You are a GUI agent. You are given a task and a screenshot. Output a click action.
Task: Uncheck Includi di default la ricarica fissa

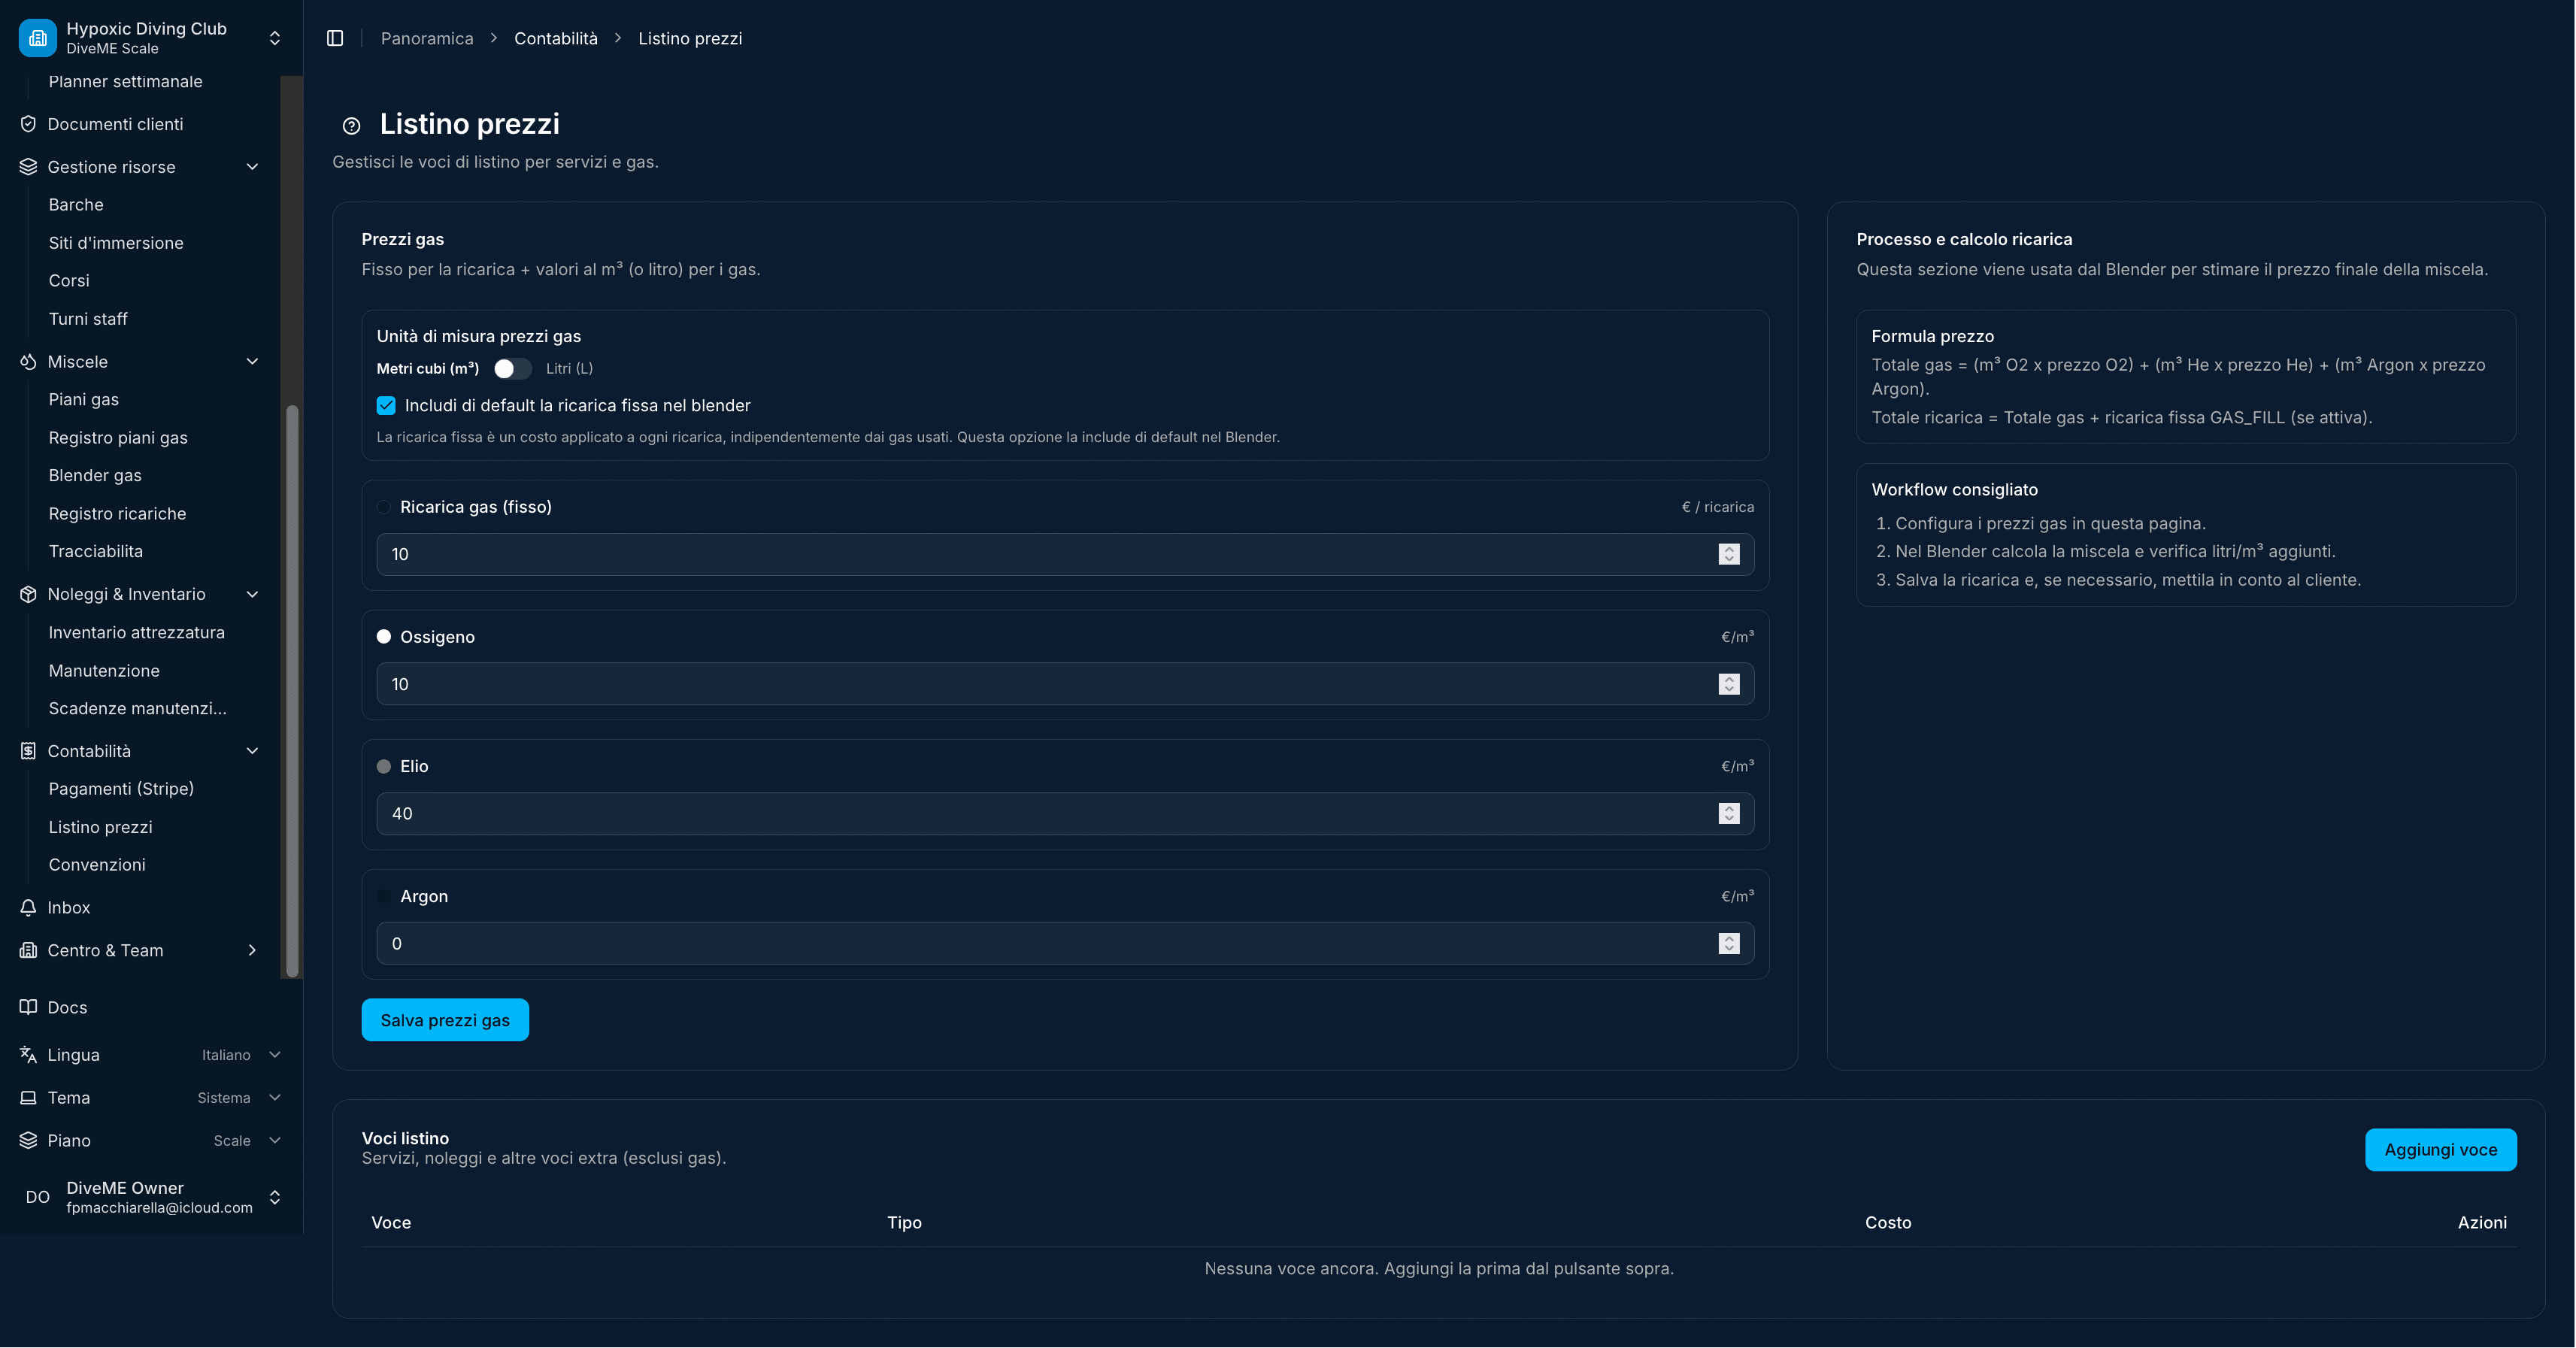[x=386, y=405]
